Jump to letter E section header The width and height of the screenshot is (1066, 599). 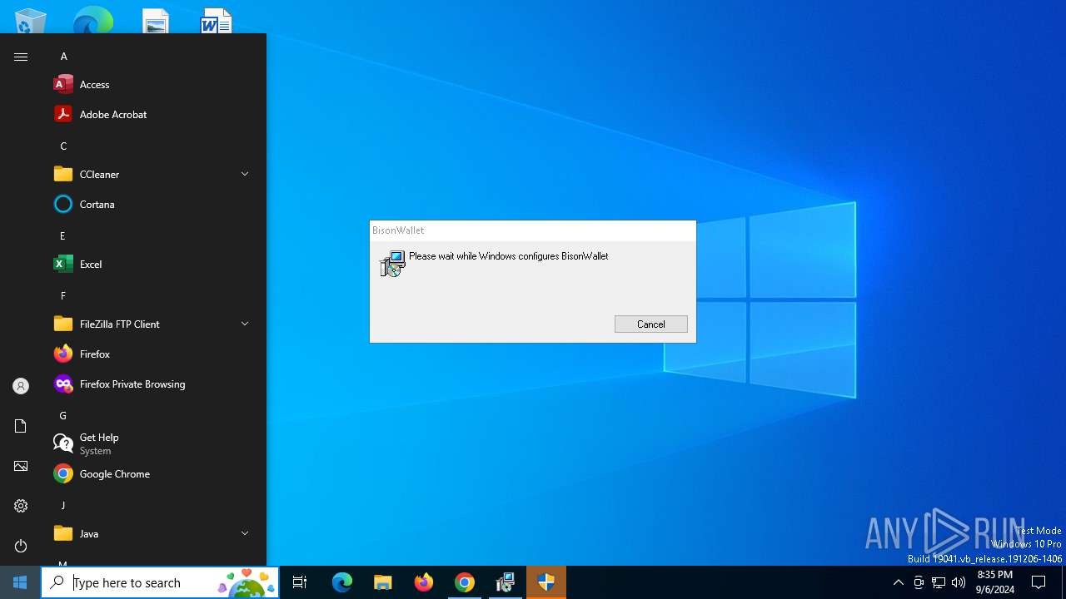point(62,236)
